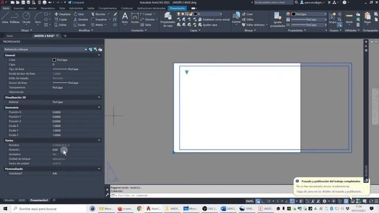379x213 pixels.
Task: Select the Arco tool
Action: pos(38,18)
